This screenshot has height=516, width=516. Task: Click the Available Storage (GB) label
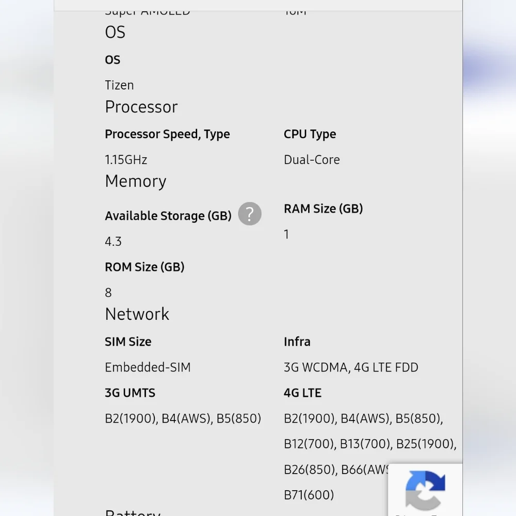click(168, 216)
